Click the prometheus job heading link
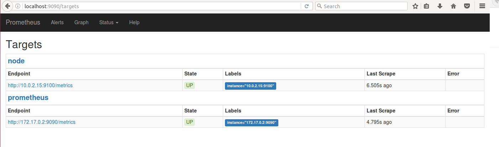Screen dimensions: 499x147 click(28, 98)
